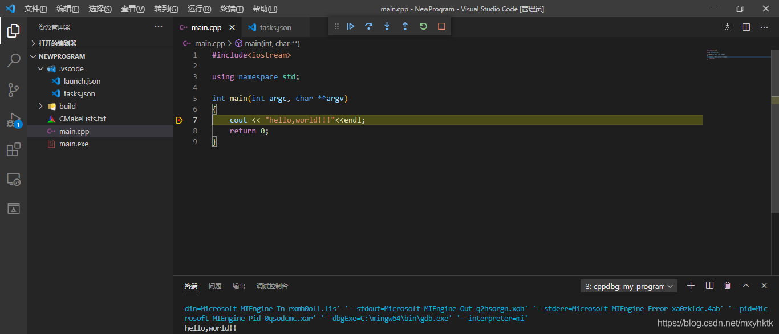Open CMakeLists.txt in the explorer
Image resolution: width=779 pixels, height=334 pixels.
click(100, 119)
